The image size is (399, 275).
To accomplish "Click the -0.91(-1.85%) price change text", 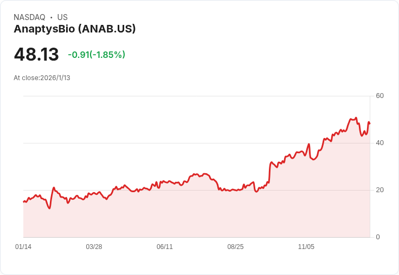I will point(96,55).
